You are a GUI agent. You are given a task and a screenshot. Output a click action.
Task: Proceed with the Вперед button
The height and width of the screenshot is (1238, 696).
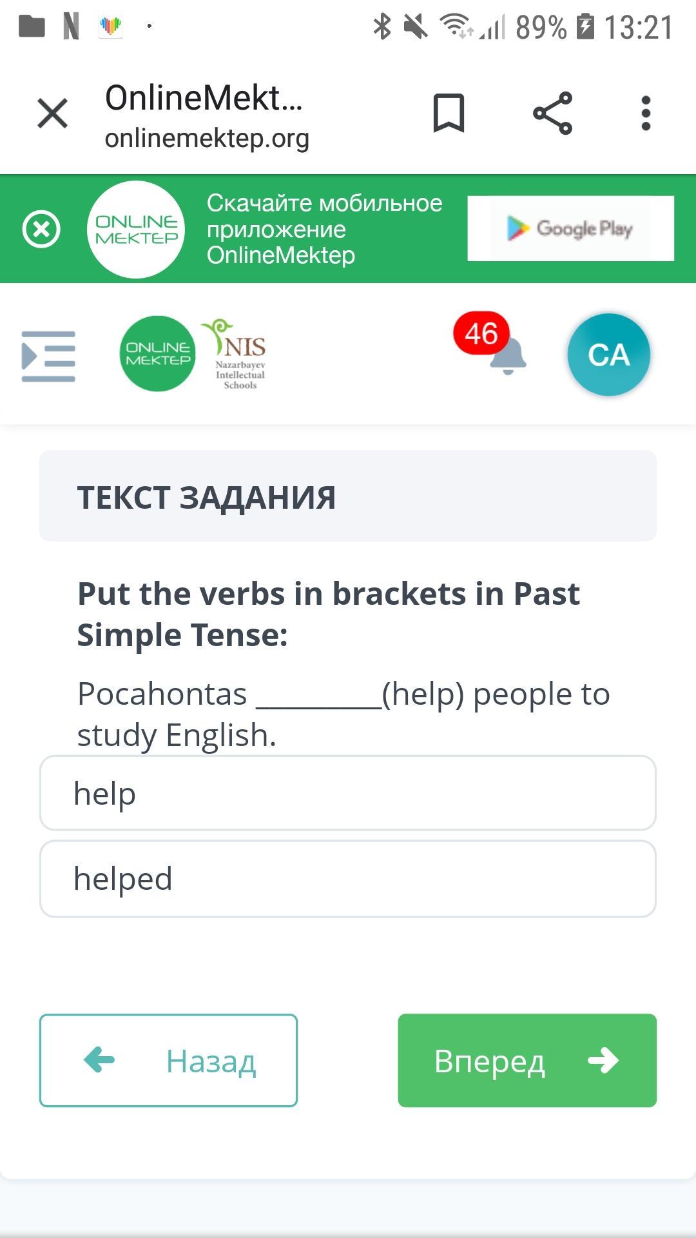pyautogui.click(x=527, y=1061)
